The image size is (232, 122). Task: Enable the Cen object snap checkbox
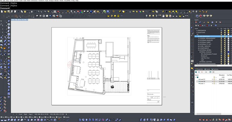21,117
